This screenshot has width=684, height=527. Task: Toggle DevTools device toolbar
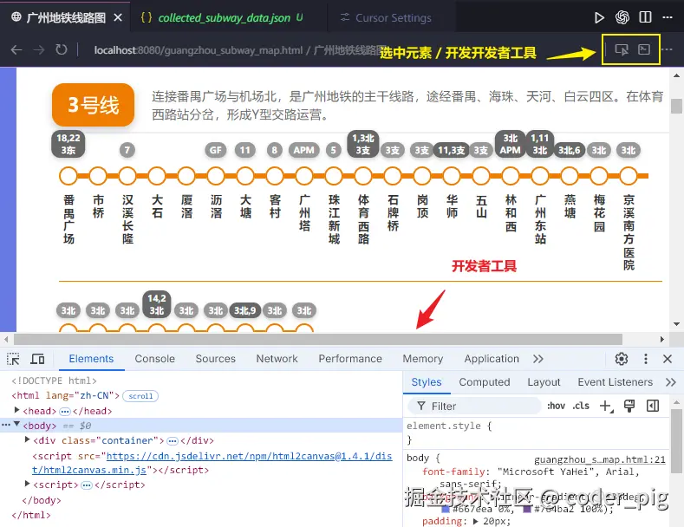tap(37, 359)
